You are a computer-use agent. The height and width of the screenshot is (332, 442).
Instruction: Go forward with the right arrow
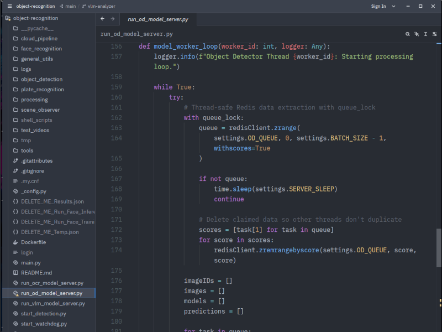(x=113, y=19)
